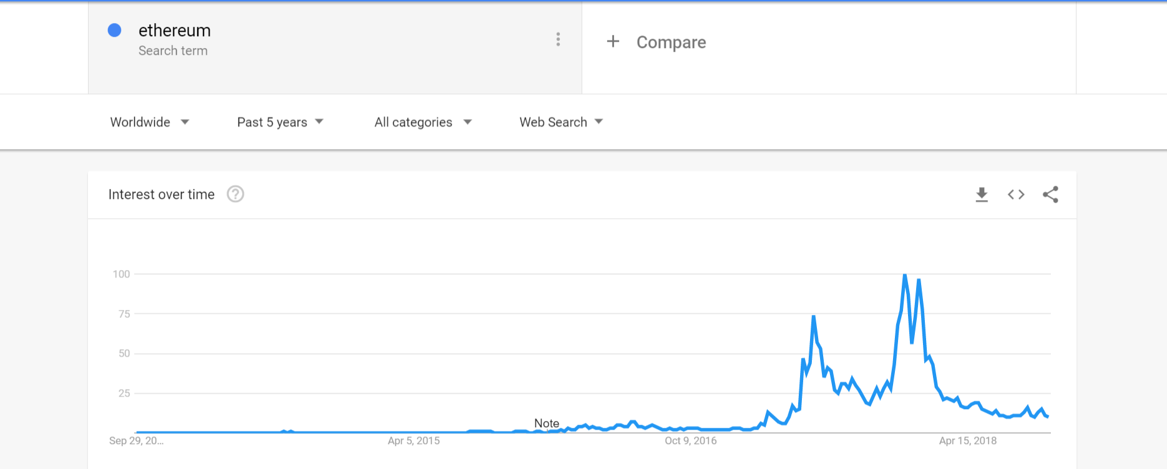The width and height of the screenshot is (1167, 469).
Task: Click the Oct 9, 2016 axis label
Action: (x=691, y=441)
